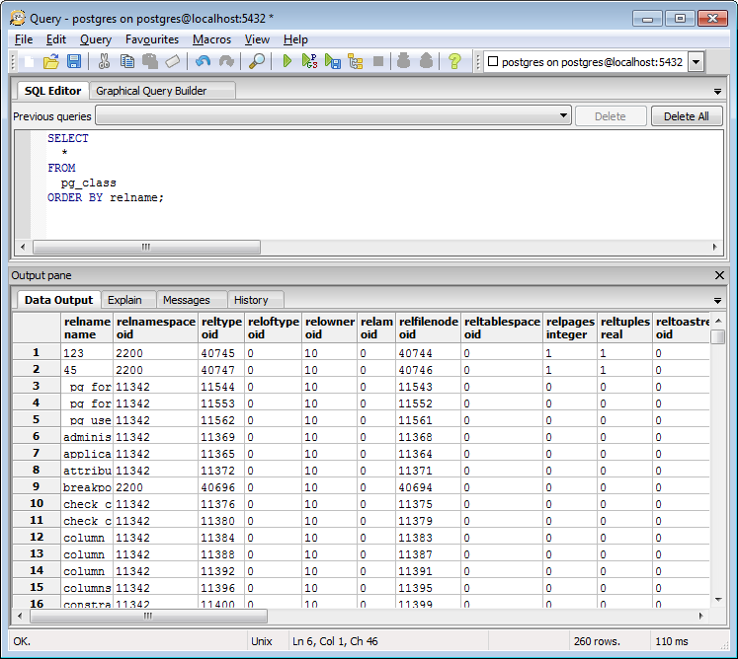Viewport: 738px width, 659px height.
Task: Open the output pane tab list arrow
Action: pos(717,300)
